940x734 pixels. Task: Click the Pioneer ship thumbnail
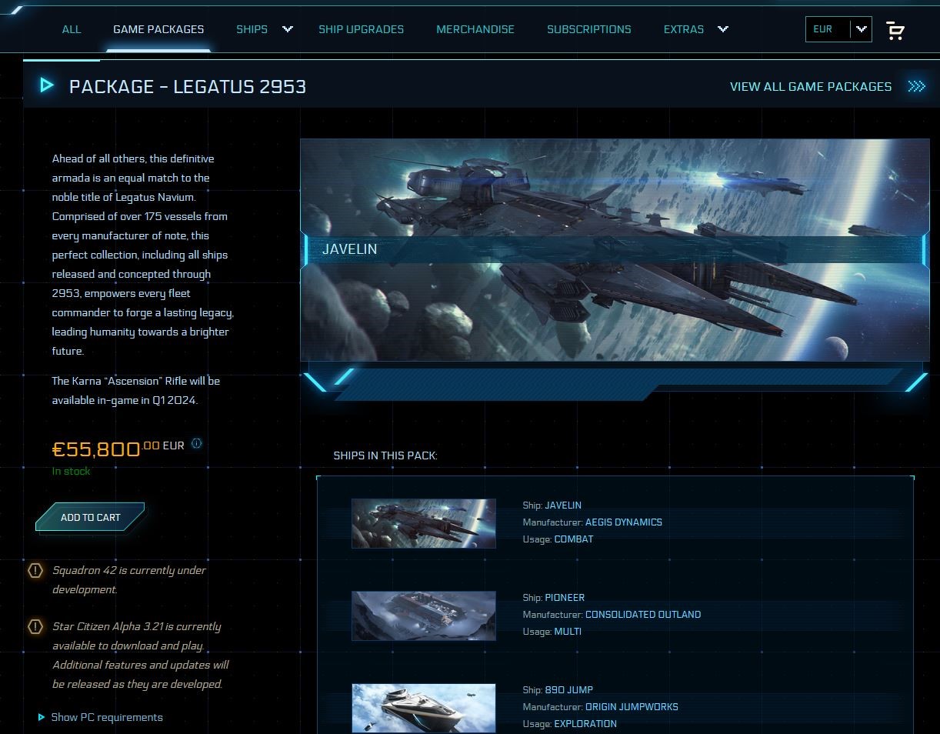(424, 616)
